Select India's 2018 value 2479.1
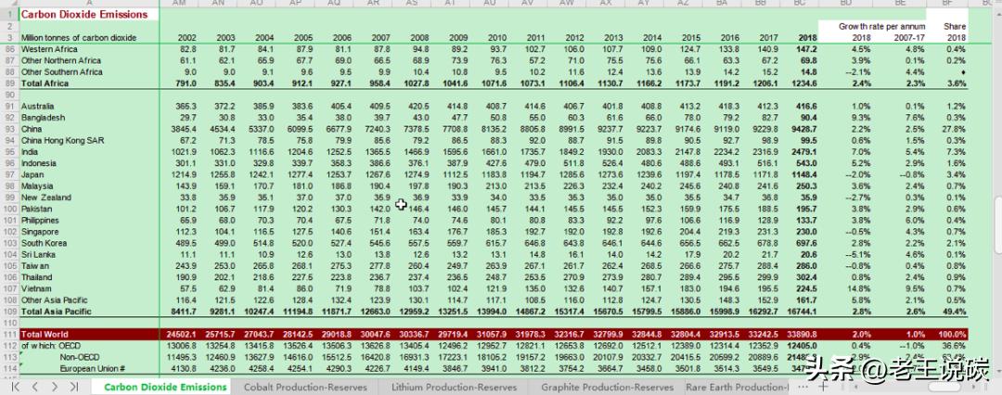 800,151
